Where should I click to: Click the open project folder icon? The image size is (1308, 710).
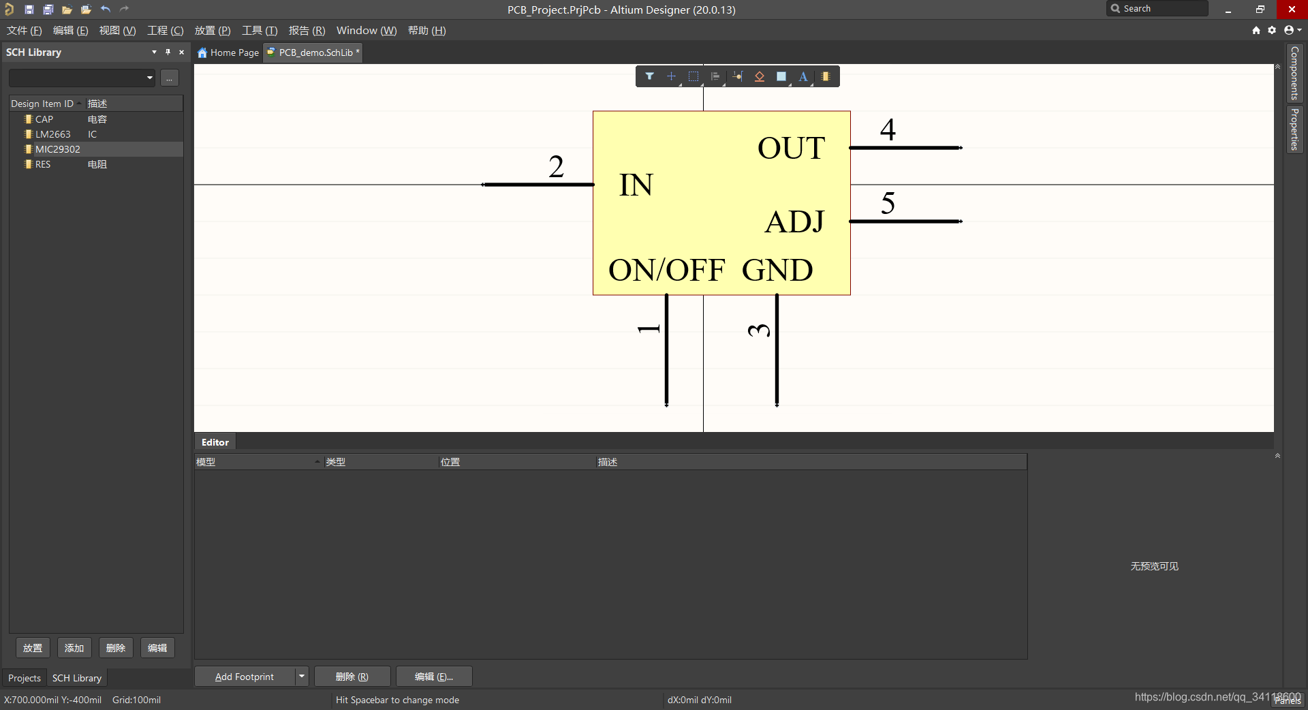(x=86, y=10)
